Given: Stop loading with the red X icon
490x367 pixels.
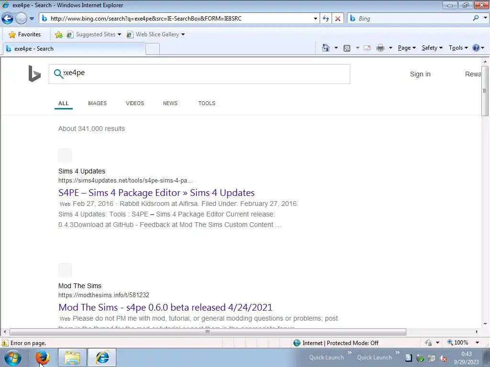Looking at the screenshot, I should (x=338, y=19).
